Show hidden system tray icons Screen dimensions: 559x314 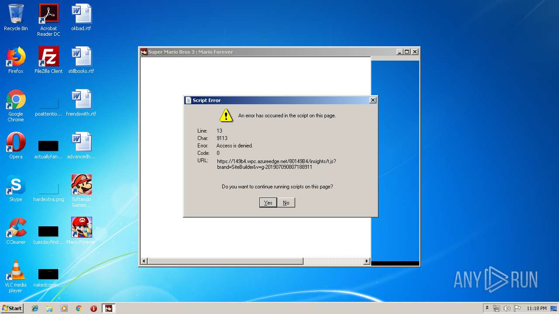[487, 308]
